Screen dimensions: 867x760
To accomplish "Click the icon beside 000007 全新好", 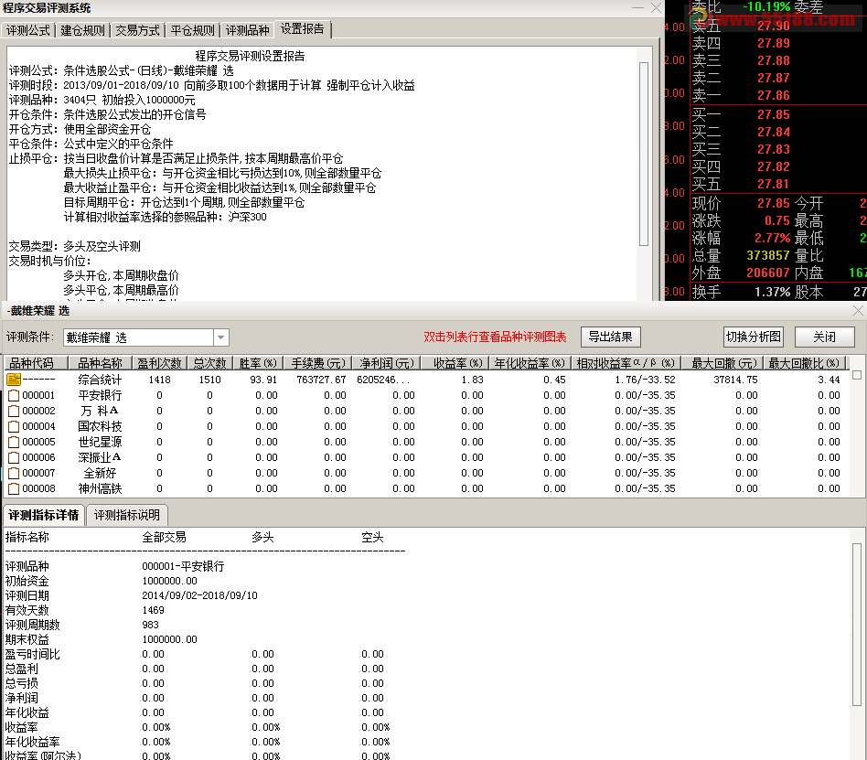I will pos(14,473).
